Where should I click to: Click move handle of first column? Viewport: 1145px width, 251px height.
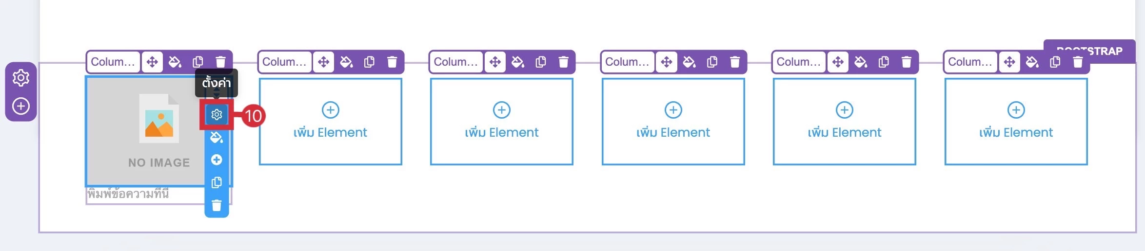[152, 62]
